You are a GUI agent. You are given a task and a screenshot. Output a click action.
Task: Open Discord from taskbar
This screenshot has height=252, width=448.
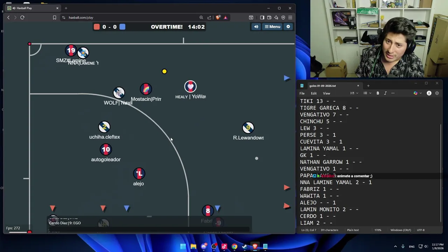coord(204,246)
